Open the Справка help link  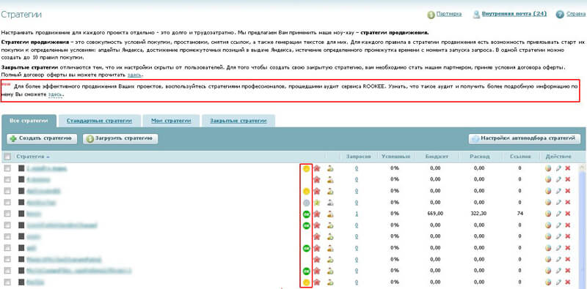click(x=576, y=14)
